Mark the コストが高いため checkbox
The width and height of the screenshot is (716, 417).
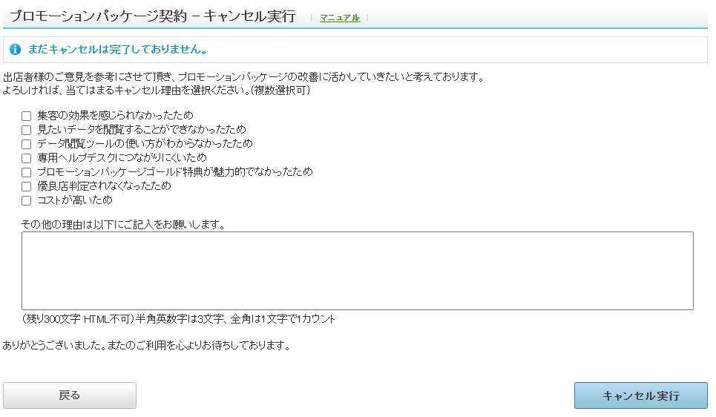click(27, 200)
